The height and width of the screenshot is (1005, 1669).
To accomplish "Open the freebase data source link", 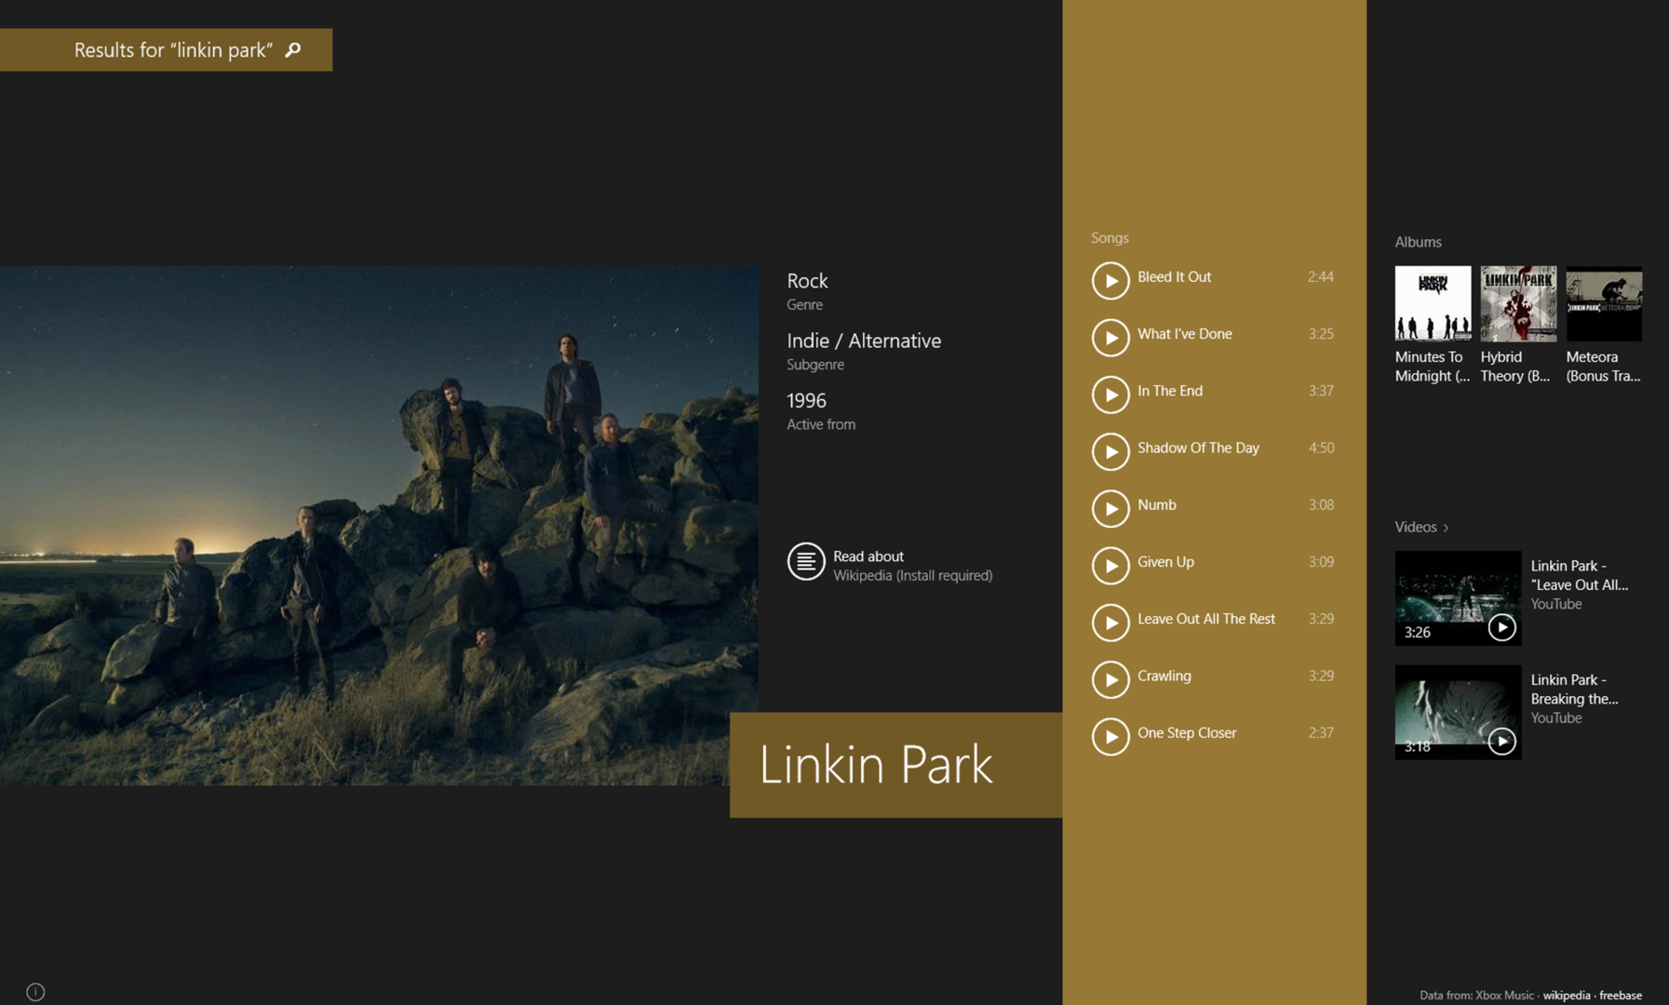I will click(1620, 995).
